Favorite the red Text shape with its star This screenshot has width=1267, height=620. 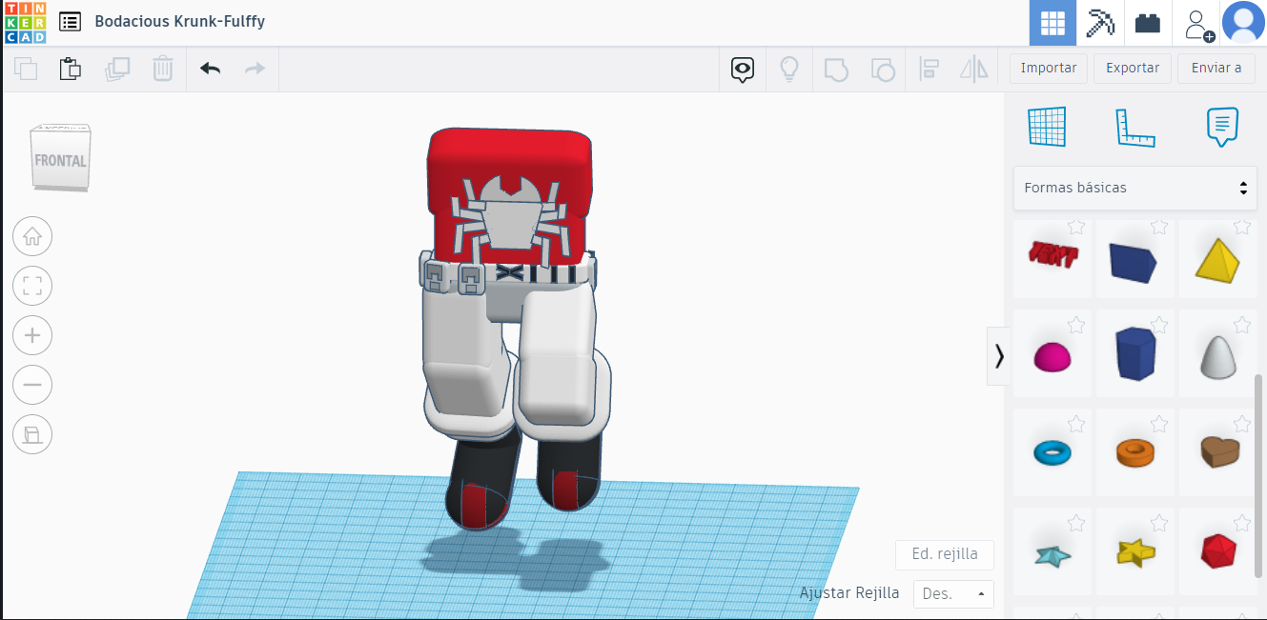coord(1076,227)
